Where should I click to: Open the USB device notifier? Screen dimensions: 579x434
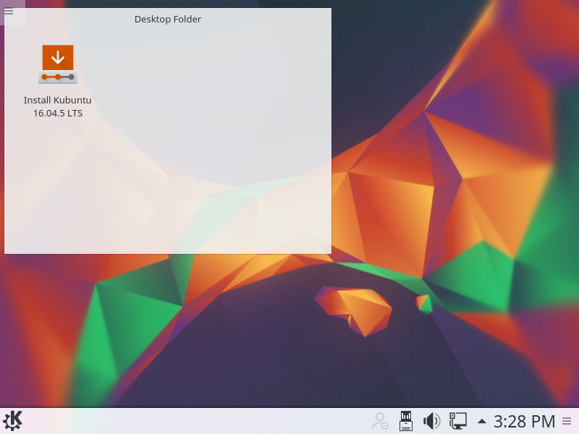pos(406,420)
